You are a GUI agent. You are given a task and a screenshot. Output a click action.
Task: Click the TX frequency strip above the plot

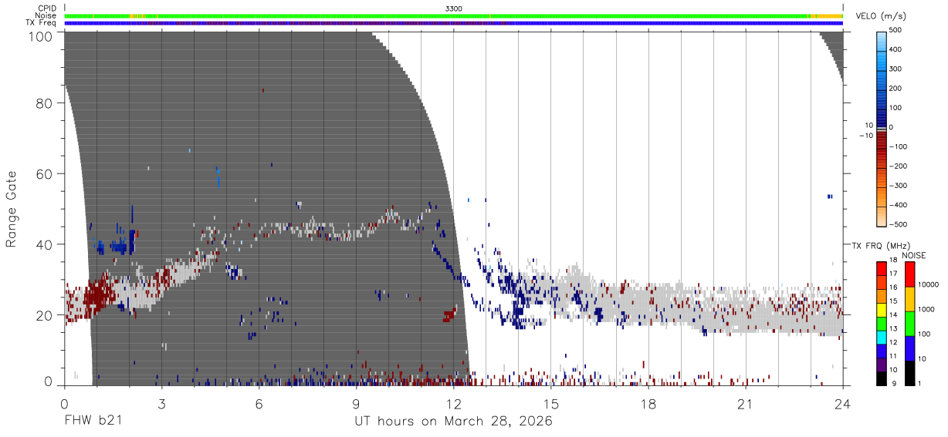(453, 23)
